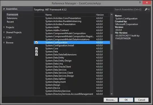Image resolution: width=153 pixels, height=105 pixels.
Task: Select System.Data.Entity.Design row
Action: (72, 61)
